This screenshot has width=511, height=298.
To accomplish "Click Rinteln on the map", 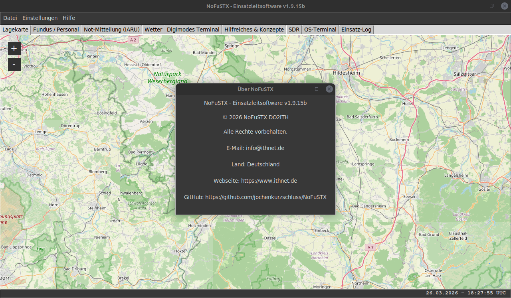I will pyautogui.click(x=93, y=56).
